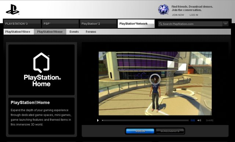Switch to the SCREENSHOTS toggle button
The width and height of the screenshot is (235, 142).
(170, 131)
